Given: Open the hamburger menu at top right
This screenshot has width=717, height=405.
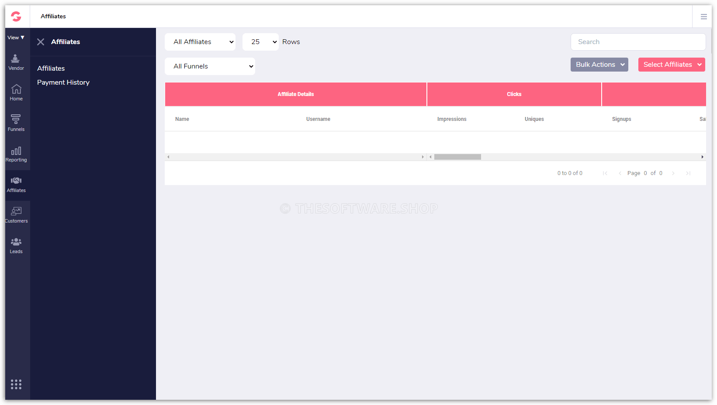Looking at the screenshot, I should click(x=704, y=16).
